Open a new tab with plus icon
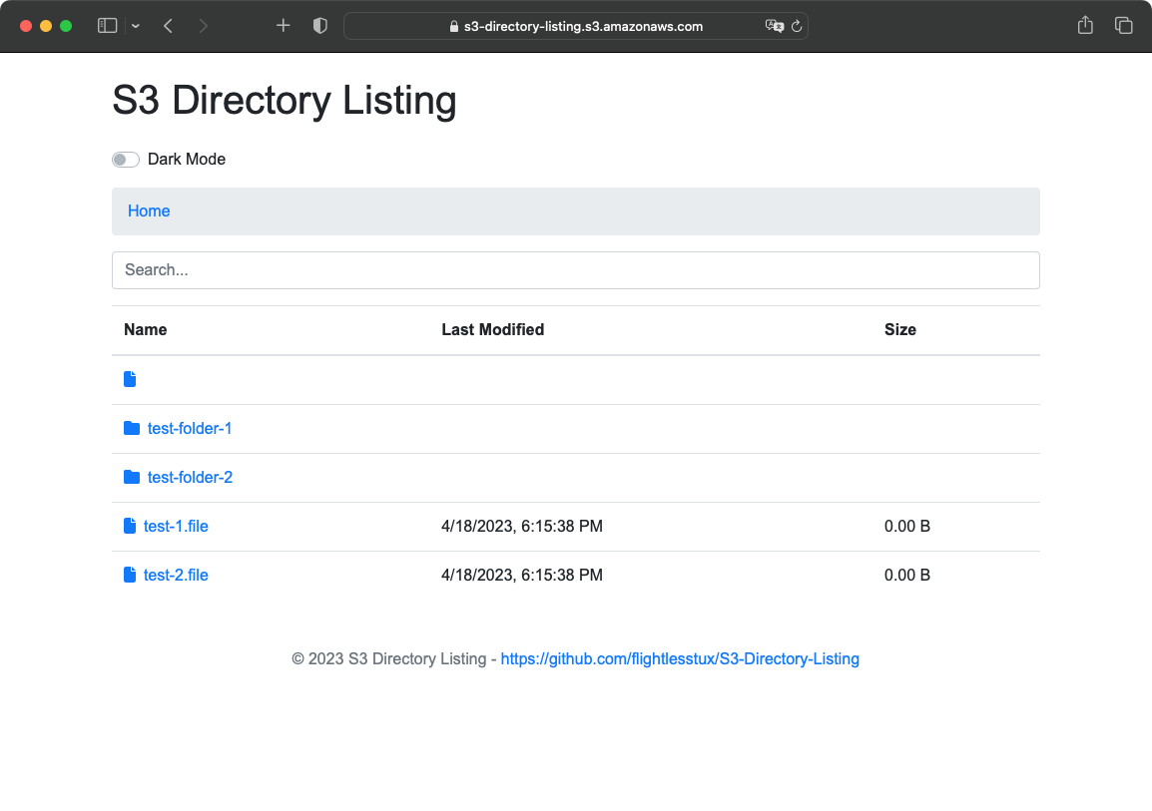1152x811 pixels. pos(283,26)
